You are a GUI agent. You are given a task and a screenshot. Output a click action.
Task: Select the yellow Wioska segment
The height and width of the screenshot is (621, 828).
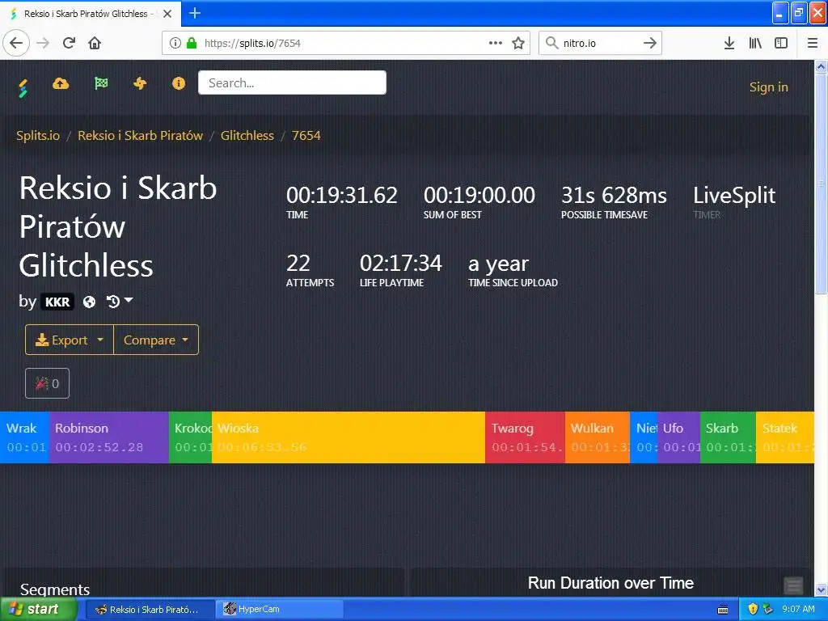pos(348,437)
